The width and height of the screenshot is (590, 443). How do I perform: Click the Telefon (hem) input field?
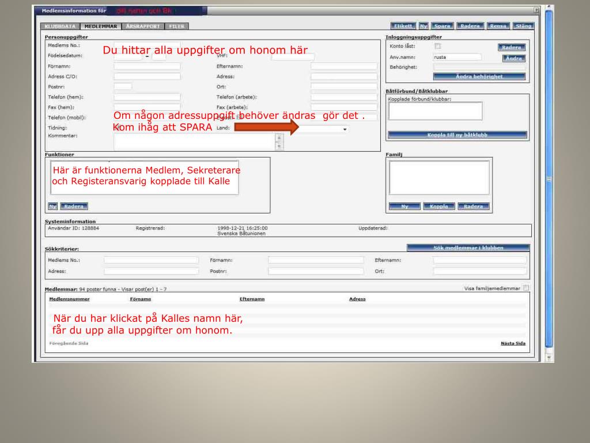pyautogui.click(x=147, y=97)
